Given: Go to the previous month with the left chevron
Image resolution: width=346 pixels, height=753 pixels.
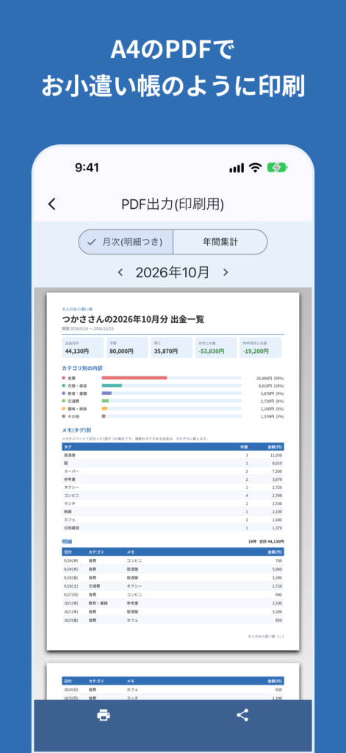Looking at the screenshot, I should pyautogui.click(x=120, y=272).
